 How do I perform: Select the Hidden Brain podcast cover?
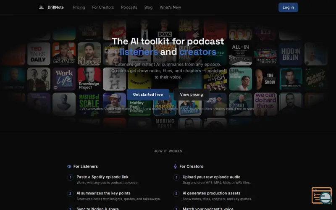291,54
